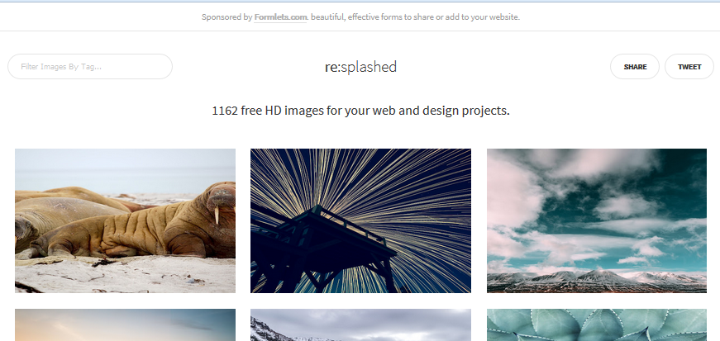Focus the Filter Images By Tag field
Image resolution: width=720 pixels, height=341 pixels.
tap(90, 67)
